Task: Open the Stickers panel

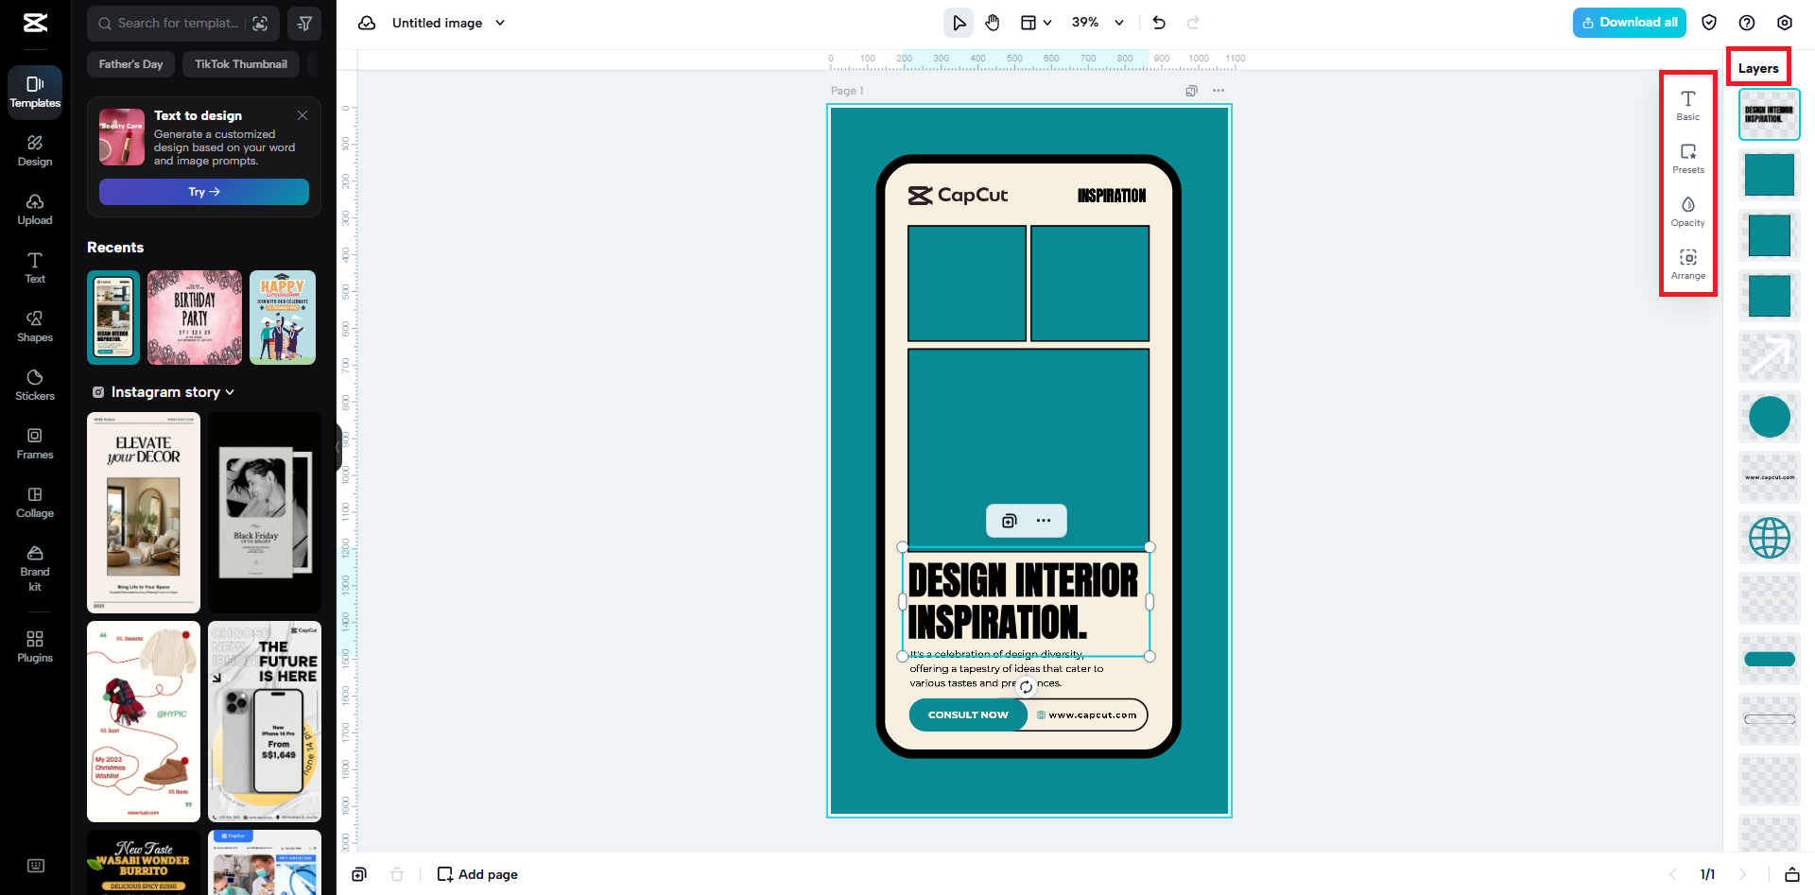Action: tap(34, 384)
